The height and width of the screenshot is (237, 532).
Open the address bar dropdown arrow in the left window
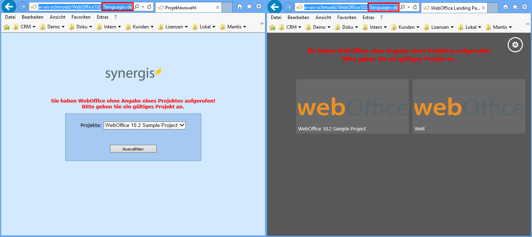click(x=143, y=7)
